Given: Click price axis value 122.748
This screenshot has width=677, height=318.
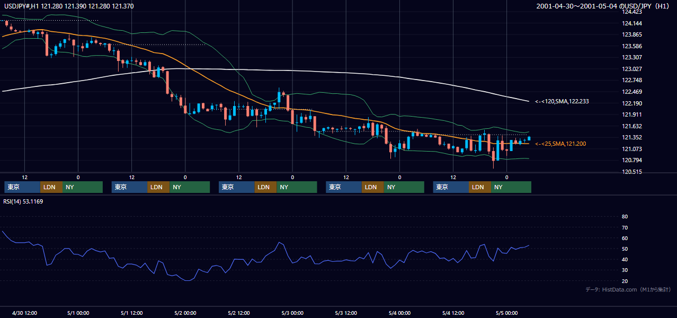Looking at the screenshot, I should 632,80.
